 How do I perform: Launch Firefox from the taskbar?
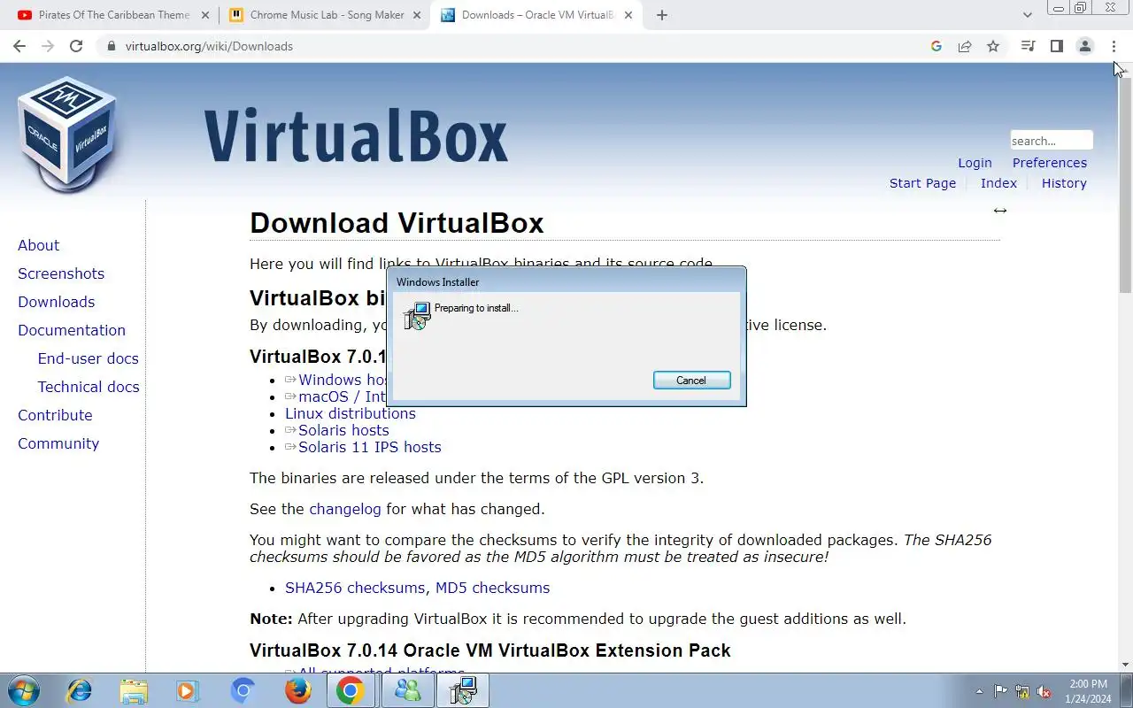coord(297,690)
